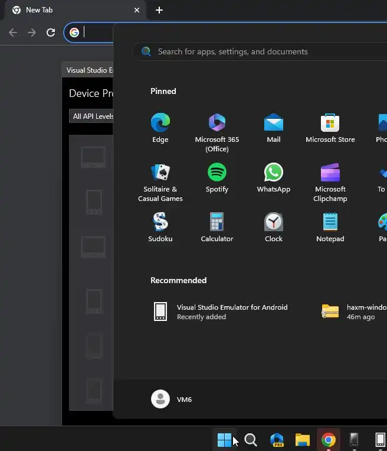Select the first device profile in emulator list
387x451 pixels.
pyautogui.click(x=93, y=157)
